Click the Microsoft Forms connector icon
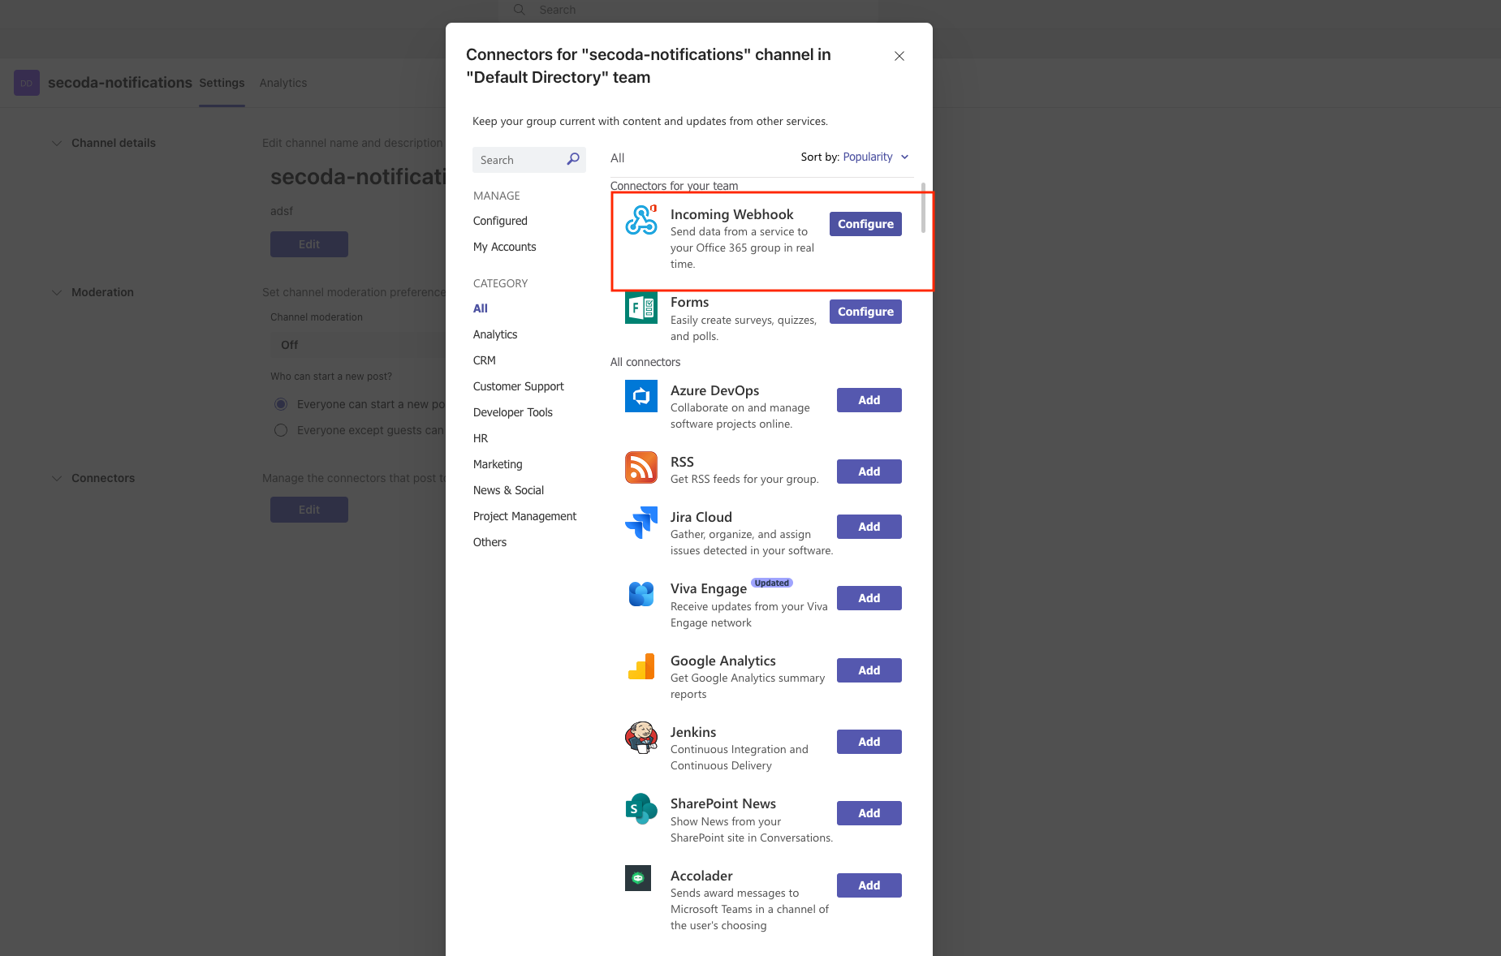The height and width of the screenshot is (956, 1501). pos(641,308)
